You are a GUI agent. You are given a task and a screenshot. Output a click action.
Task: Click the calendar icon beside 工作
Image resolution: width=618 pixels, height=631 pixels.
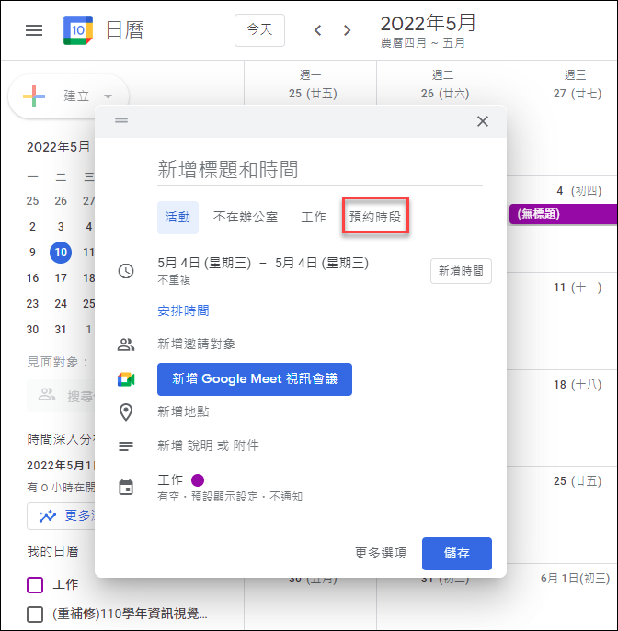tap(126, 488)
